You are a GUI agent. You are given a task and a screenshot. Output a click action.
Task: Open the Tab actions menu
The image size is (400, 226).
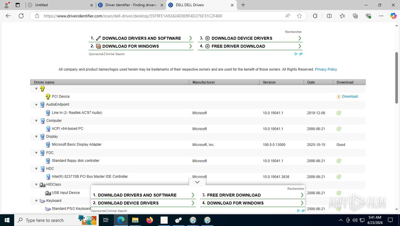[18, 5]
